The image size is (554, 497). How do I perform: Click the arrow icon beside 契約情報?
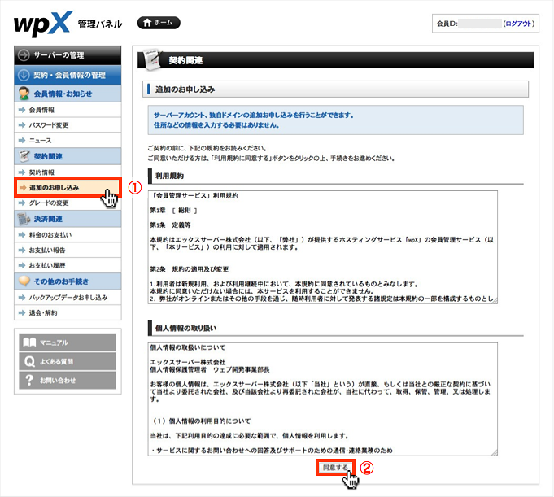[22, 172]
